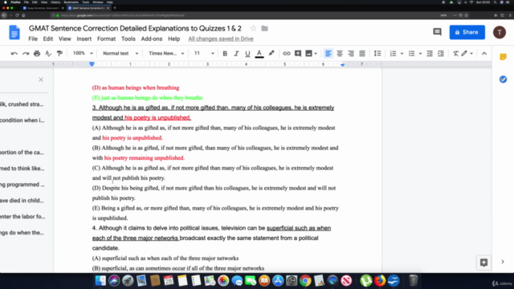Jump to outline item 'condition when i...'
The width and height of the screenshot is (514, 289).
pos(22,120)
